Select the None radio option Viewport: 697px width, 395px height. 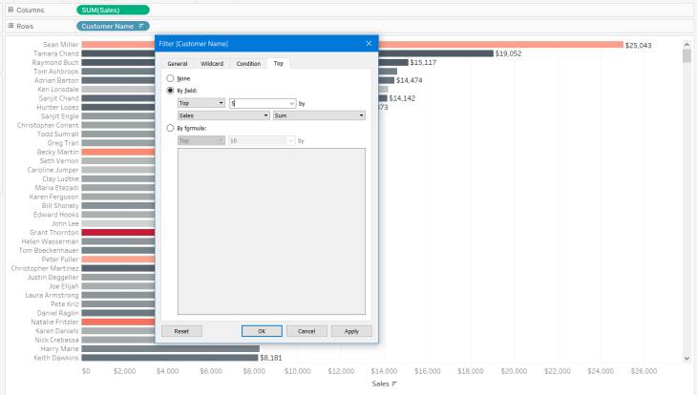click(171, 78)
